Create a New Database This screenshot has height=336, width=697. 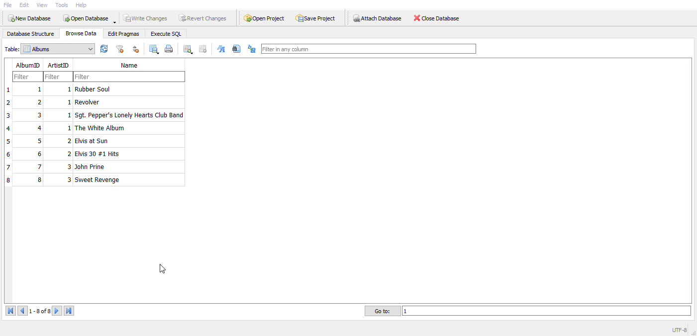[30, 18]
